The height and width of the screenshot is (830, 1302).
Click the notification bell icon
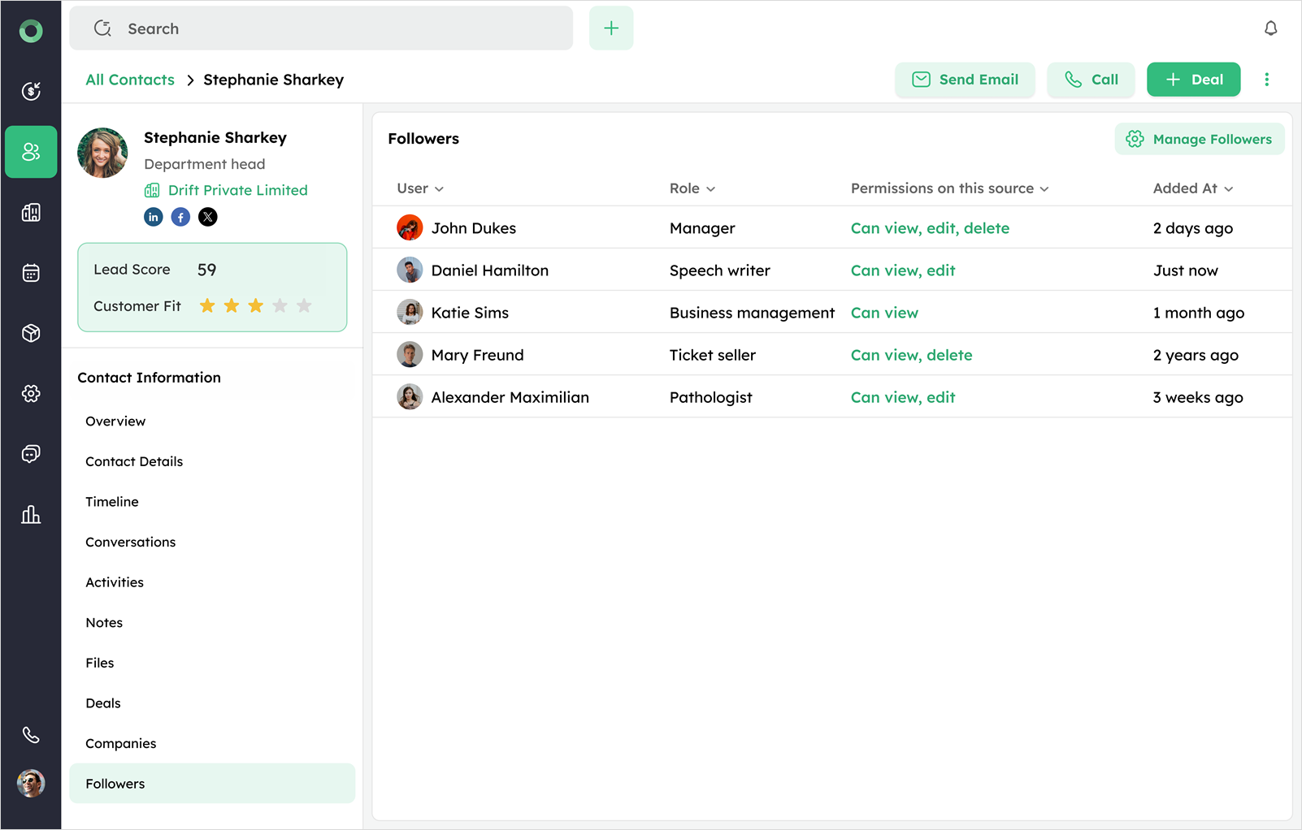1270,28
